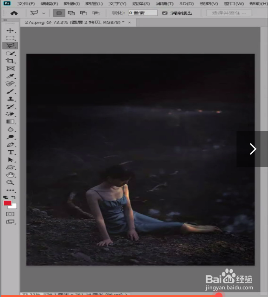Select the Polygonal Lasso tool in toolbox
The width and height of the screenshot is (268, 297).
[x=10, y=46]
